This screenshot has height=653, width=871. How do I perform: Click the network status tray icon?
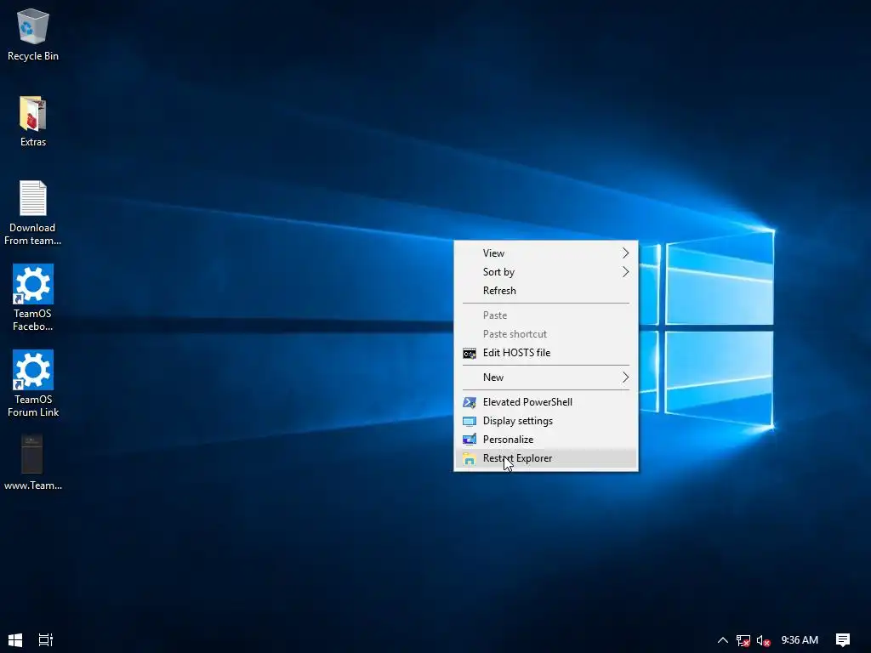coord(743,640)
